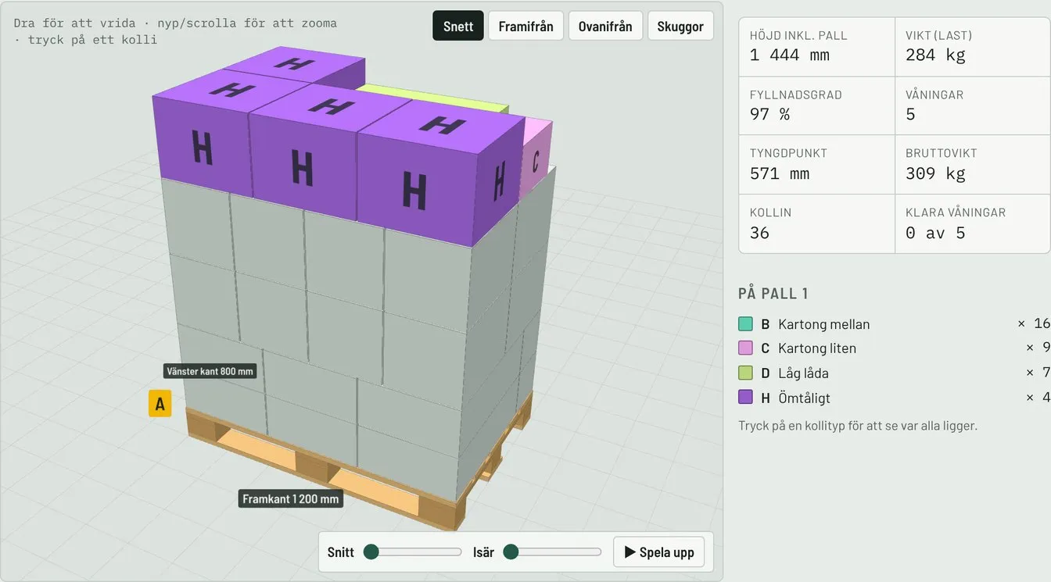This screenshot has height=582, width=1051.
Task: Select the H Ömtåligt row
Action: pyautogui.click(x=894, y=398)
